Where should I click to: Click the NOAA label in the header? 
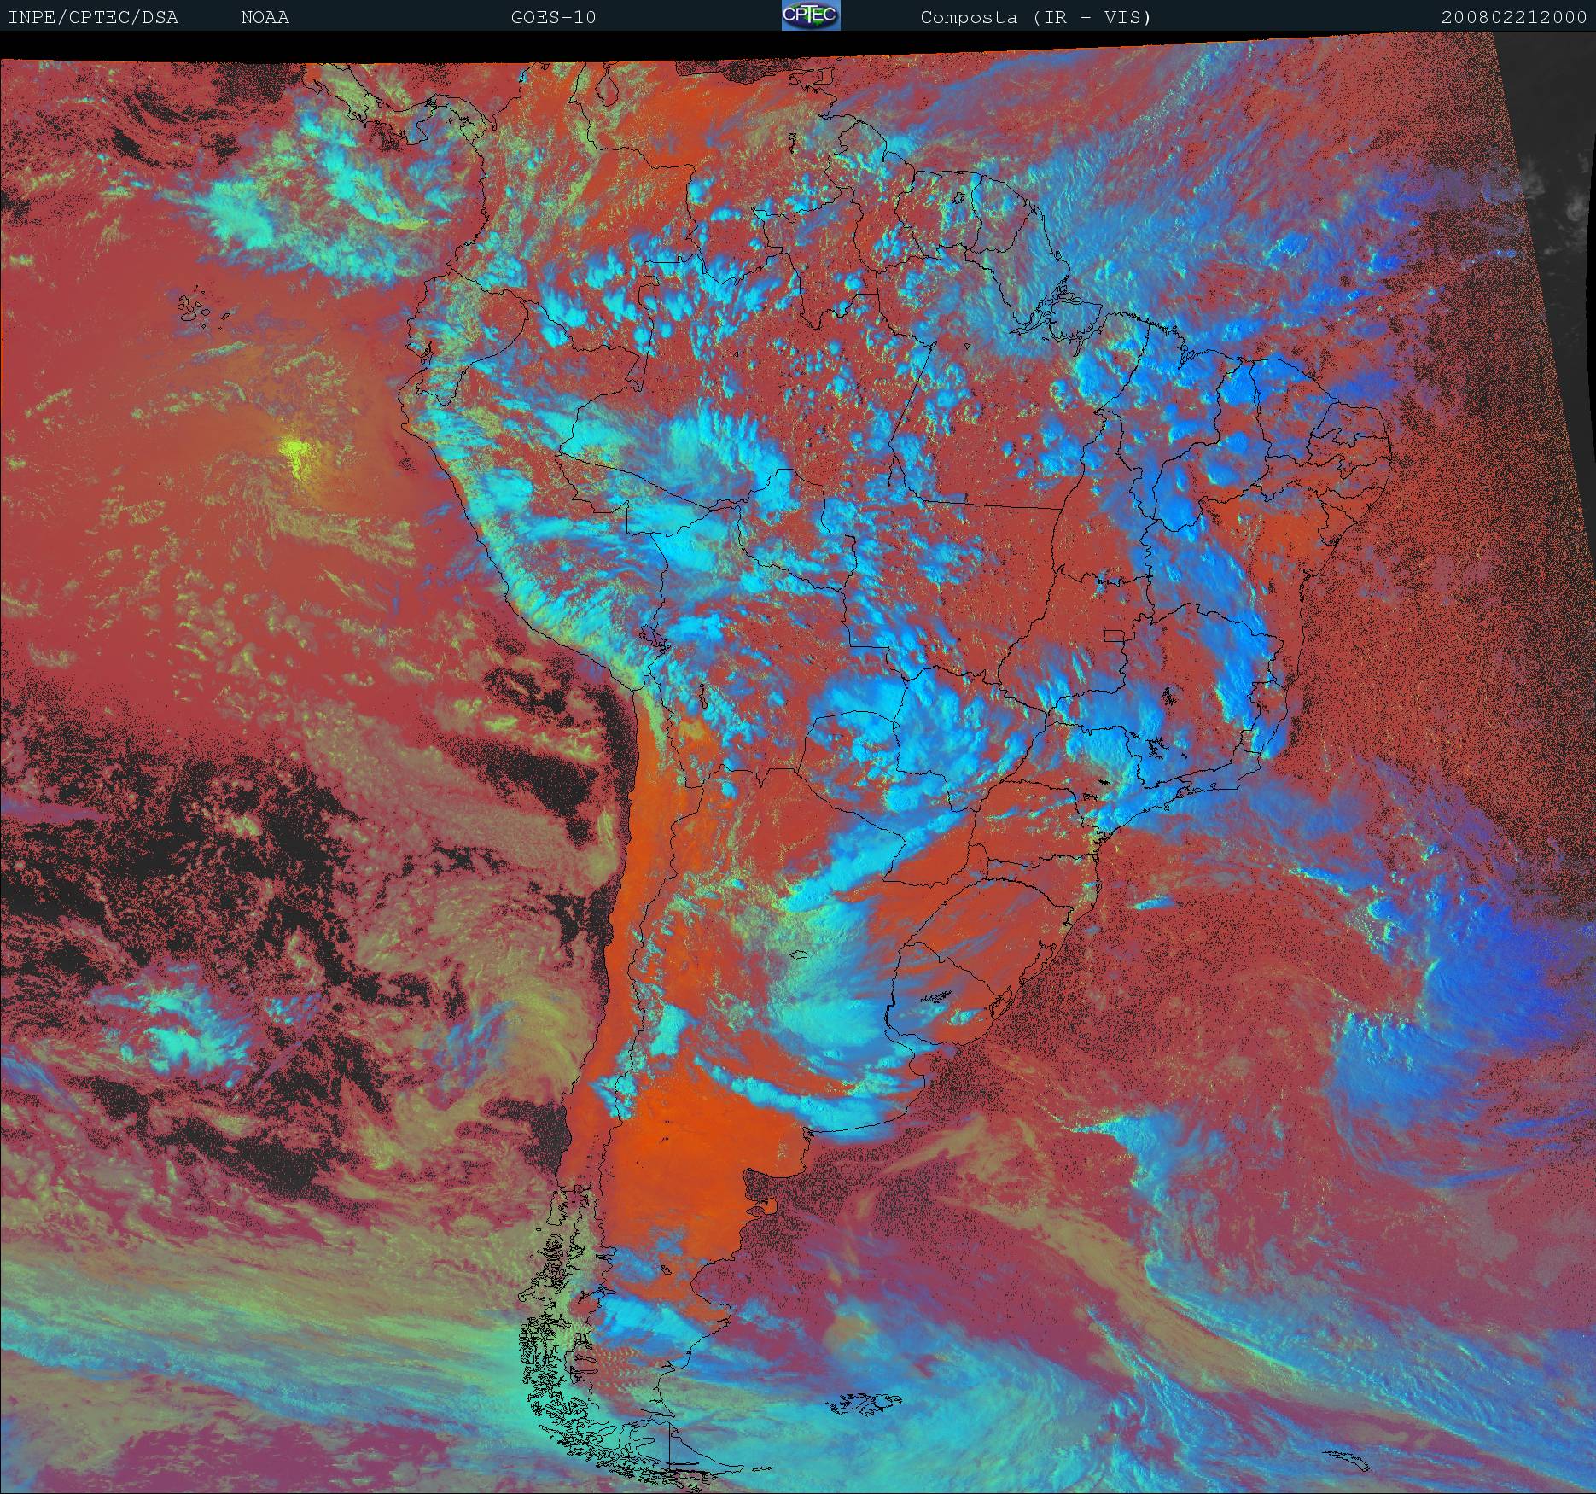(265, 18)
